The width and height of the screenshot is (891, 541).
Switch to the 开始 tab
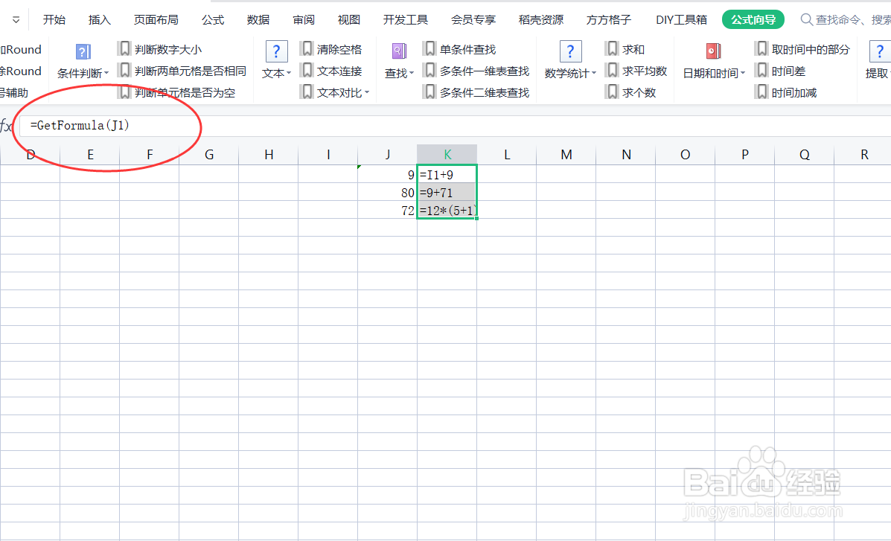click(54, 20)
